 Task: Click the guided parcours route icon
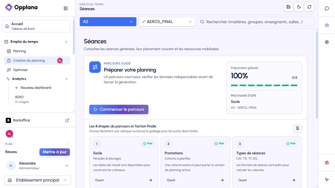(95, 67)
